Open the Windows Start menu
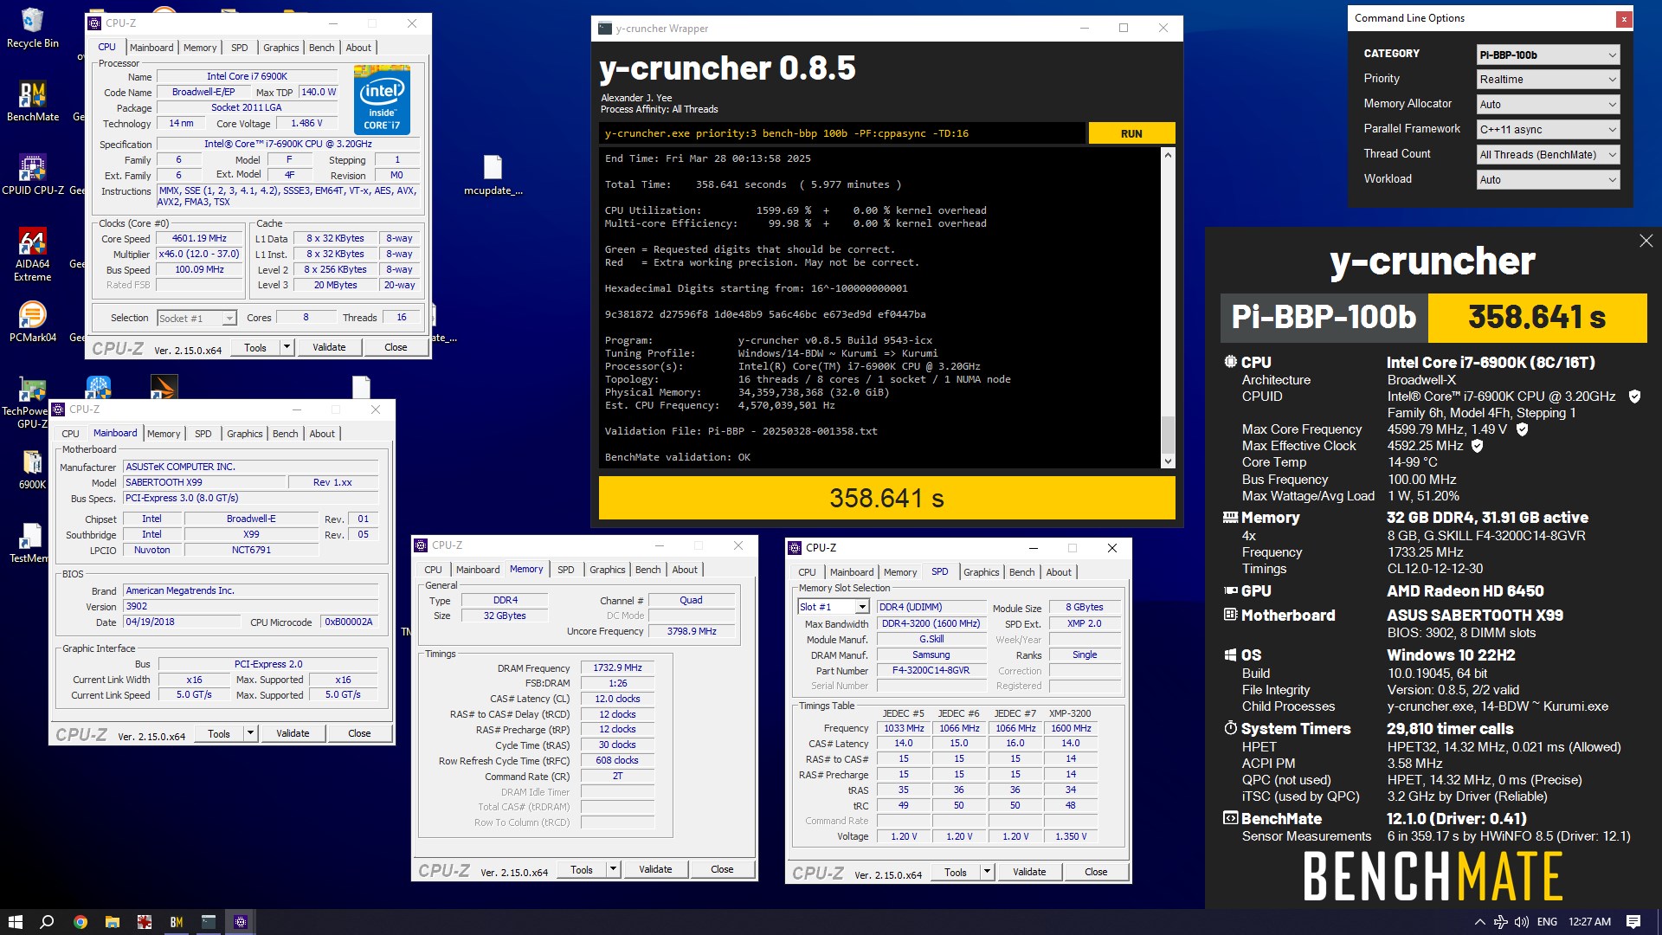 [x=15, y=922]
